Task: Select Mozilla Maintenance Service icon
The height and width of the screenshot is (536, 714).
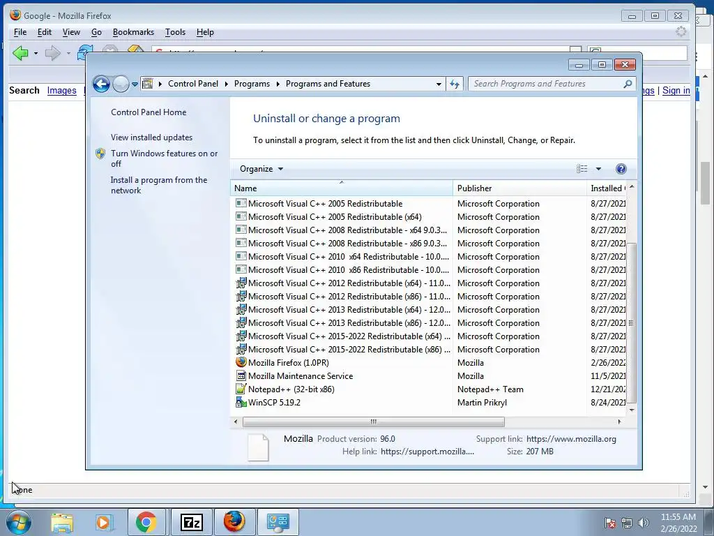Action: point(241,375)
